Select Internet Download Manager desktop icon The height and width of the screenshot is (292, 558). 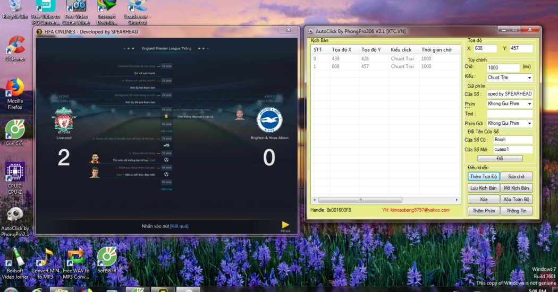pyautogui.click(x=107, y=12)
